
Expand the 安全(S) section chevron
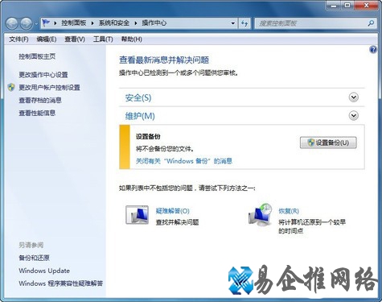tap(354, 97)
